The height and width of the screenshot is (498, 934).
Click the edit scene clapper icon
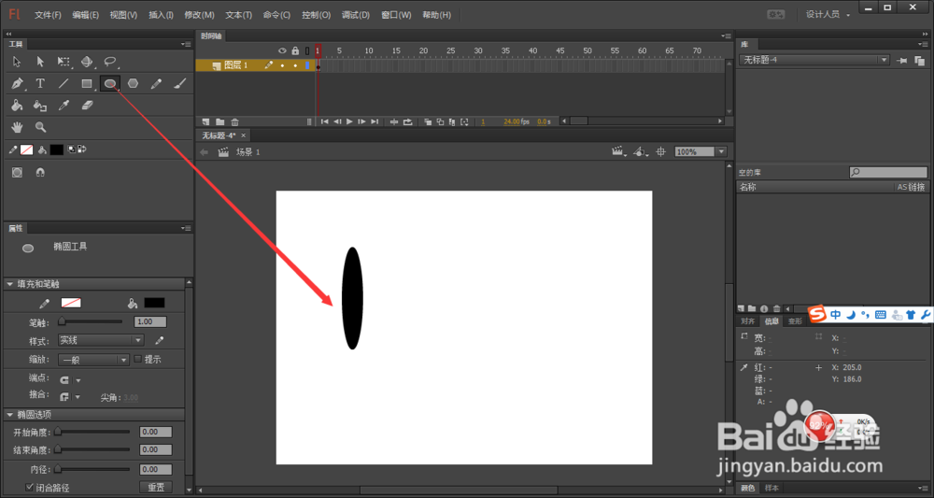coord(618,152)
